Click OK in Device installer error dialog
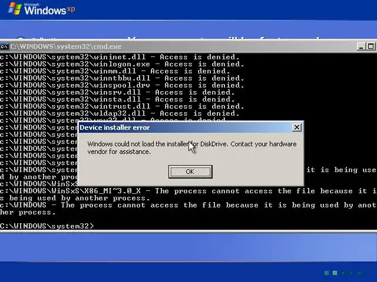The height and width of the screenshot is (282, 377). point(190,172)
